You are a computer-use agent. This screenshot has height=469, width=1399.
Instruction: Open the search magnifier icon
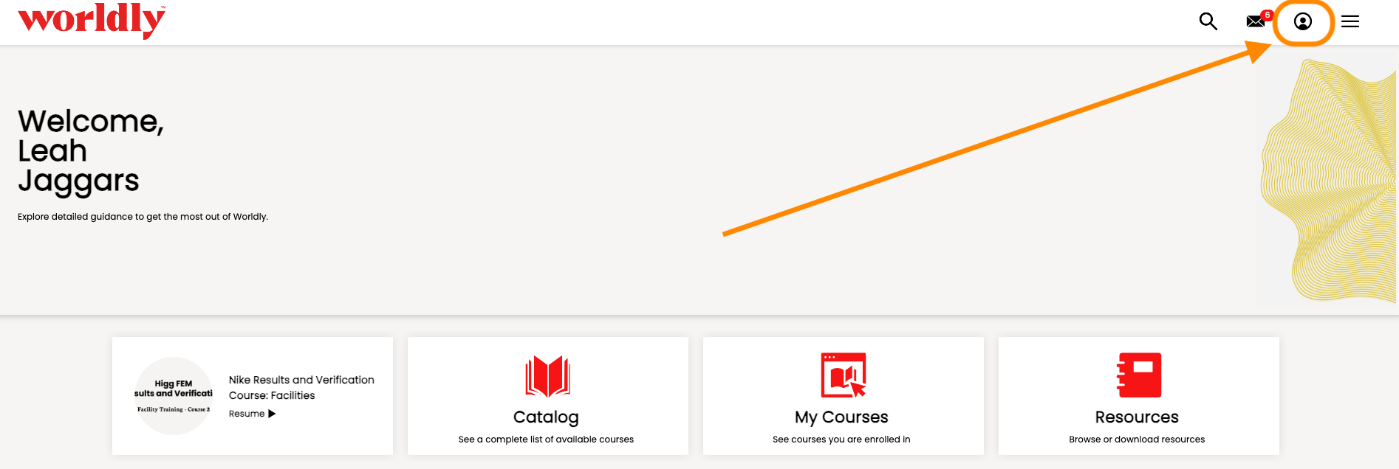click(1208, 21)
